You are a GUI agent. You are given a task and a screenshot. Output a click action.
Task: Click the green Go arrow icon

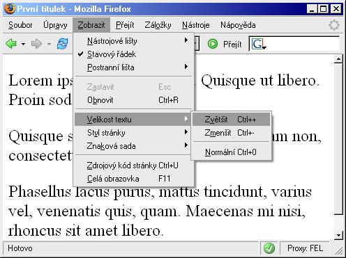pos(213,44)
